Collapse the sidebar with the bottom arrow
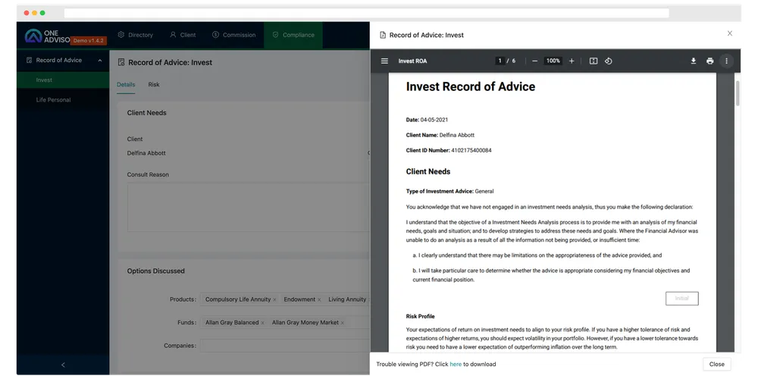 [x=63, y=365]
